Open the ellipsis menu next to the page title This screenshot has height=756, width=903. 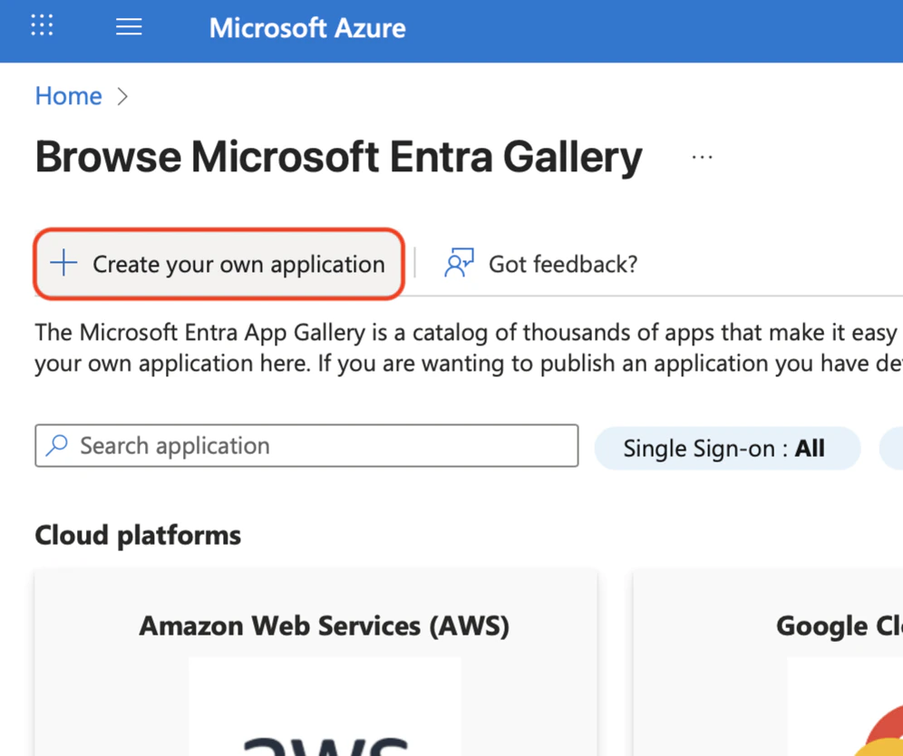pyautogui.click(x=702, y=155)
